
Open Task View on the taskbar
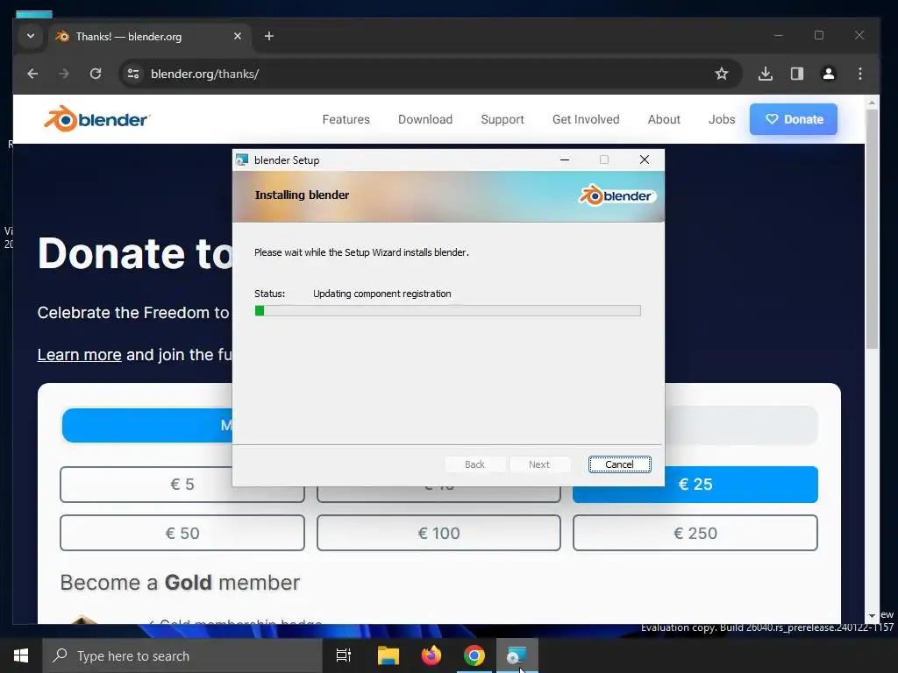pyautogui.click(x=344, y=655)
